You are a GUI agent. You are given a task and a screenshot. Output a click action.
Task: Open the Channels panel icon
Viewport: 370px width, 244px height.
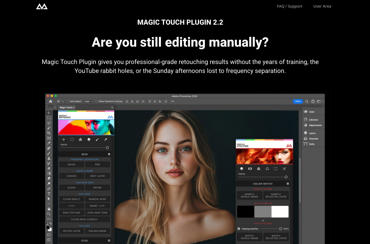[305, 139]
